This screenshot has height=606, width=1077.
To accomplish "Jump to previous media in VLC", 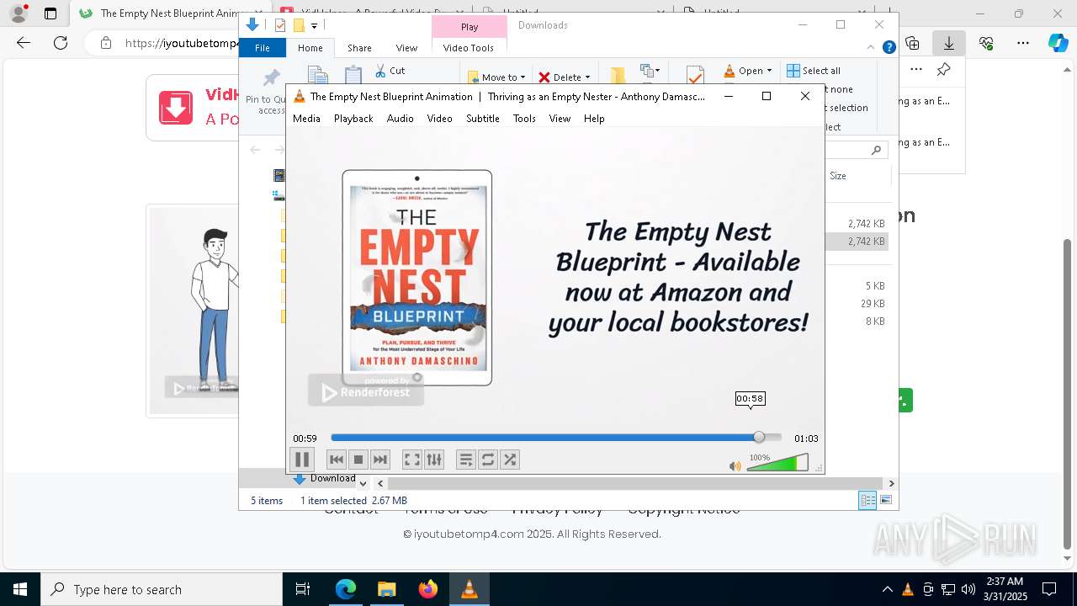I will point(337,460).
